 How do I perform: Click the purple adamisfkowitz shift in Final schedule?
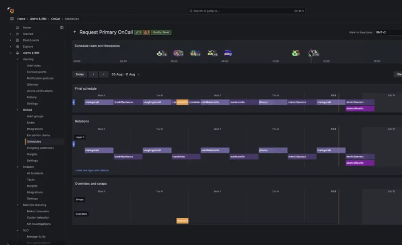(360, 108)
